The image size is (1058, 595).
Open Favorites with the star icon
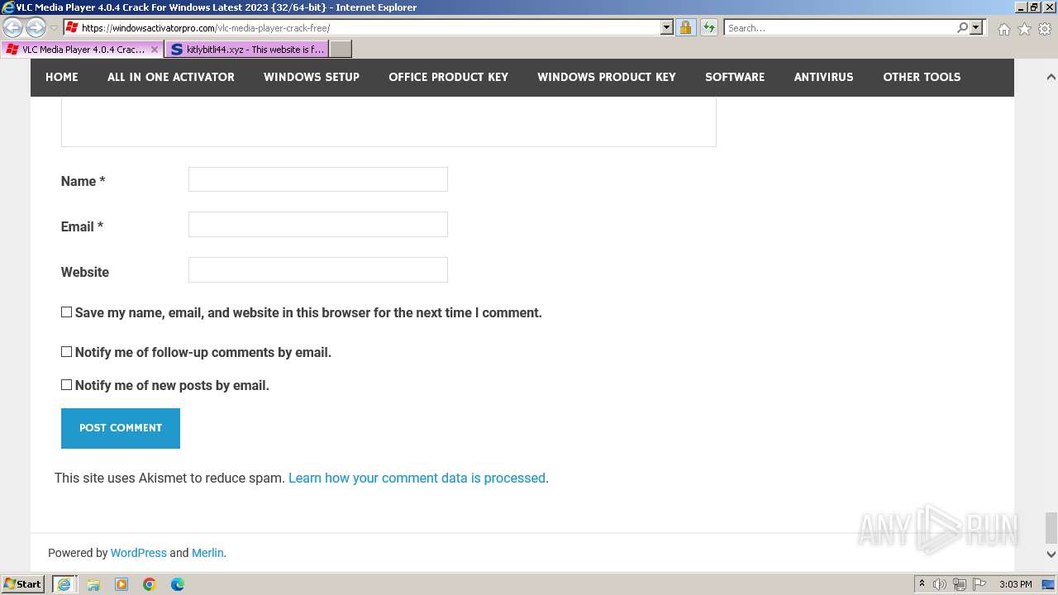point(1024,29)
